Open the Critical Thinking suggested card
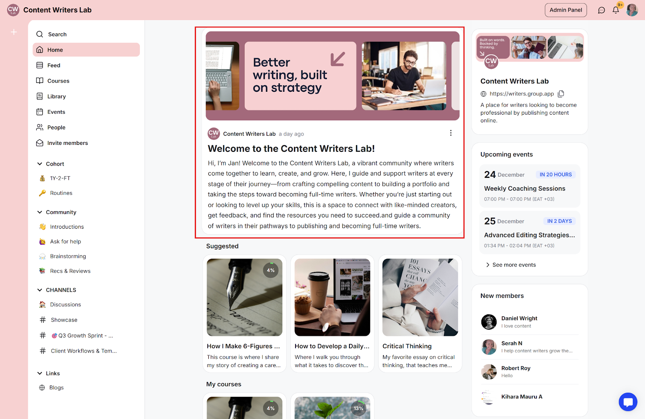Image resolution: width=645 pixels, height=419 pixels. point(420,314)
